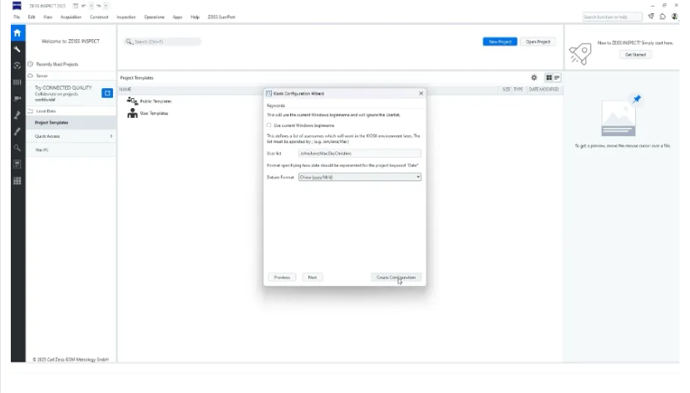Viewport: 690px width, 393px height.
Task: Click the User list input field
Action: click(359, 154)
